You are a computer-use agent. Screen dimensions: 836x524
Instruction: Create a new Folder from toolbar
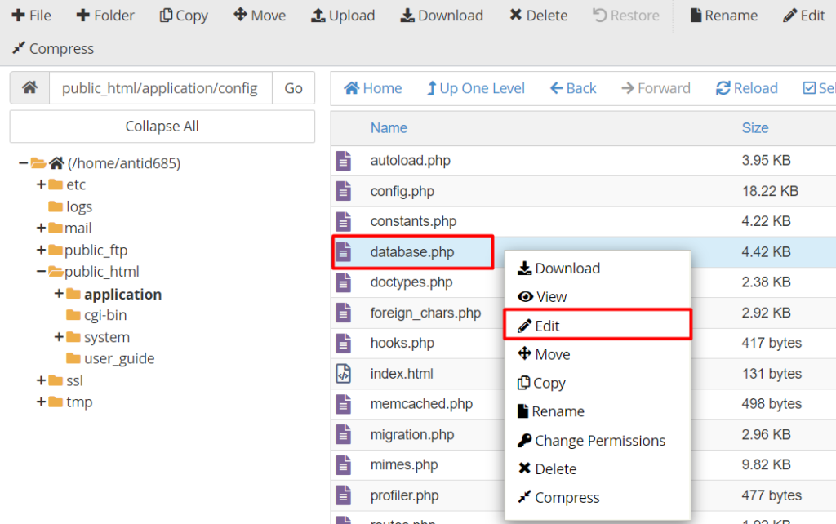(x=105, y=16)
